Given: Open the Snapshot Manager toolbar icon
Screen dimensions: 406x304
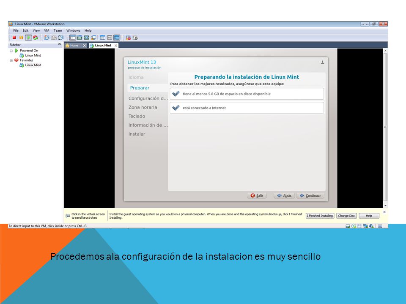Looking at the screenshot, I should pos(61,38).
